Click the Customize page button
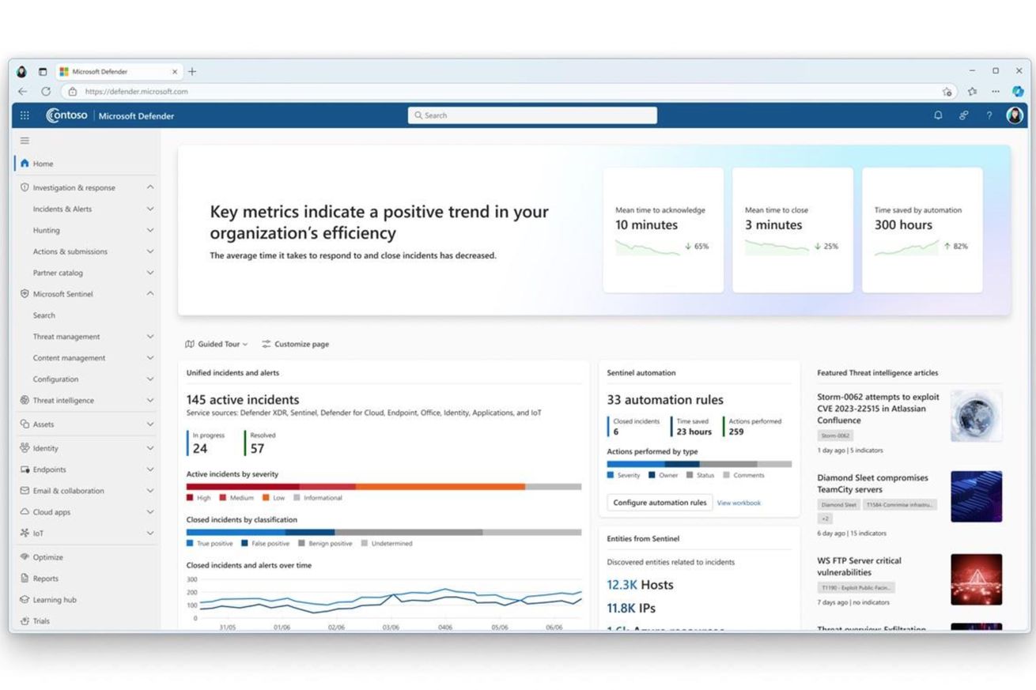 point(295,345)
